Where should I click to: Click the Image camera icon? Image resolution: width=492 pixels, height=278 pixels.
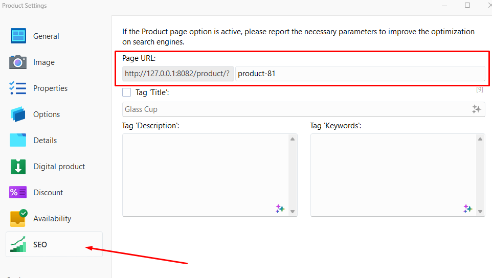[18, 62]
